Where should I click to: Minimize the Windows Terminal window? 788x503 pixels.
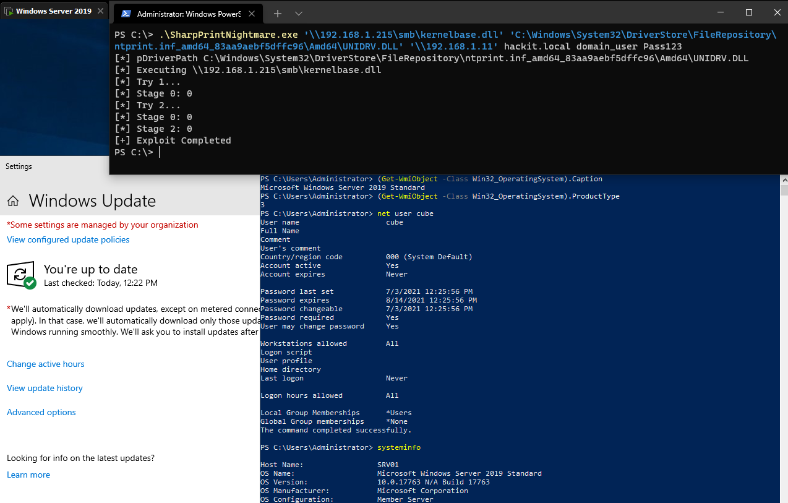pos(720,12)
